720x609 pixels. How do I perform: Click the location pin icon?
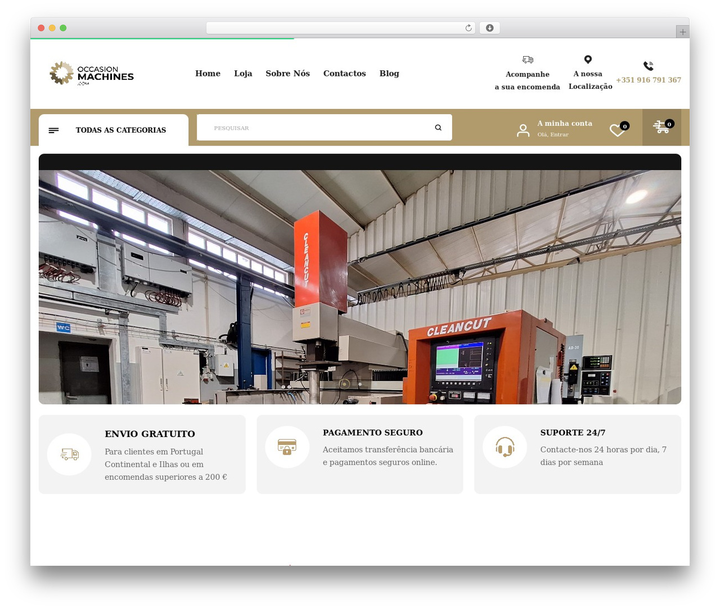(x=588, y=60)
